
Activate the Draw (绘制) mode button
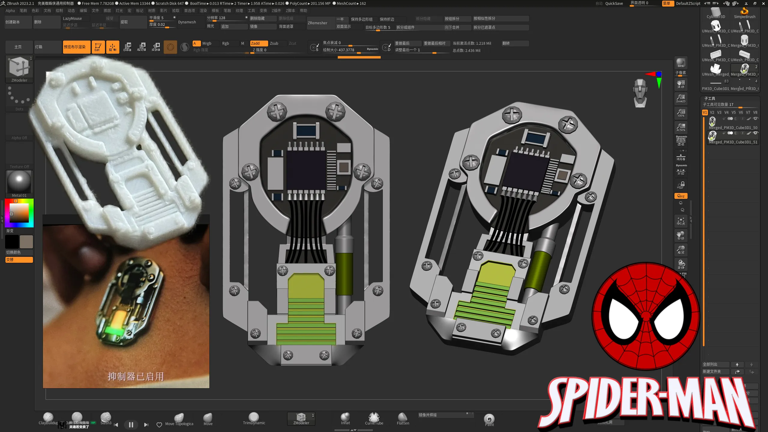tap(112, 47)
